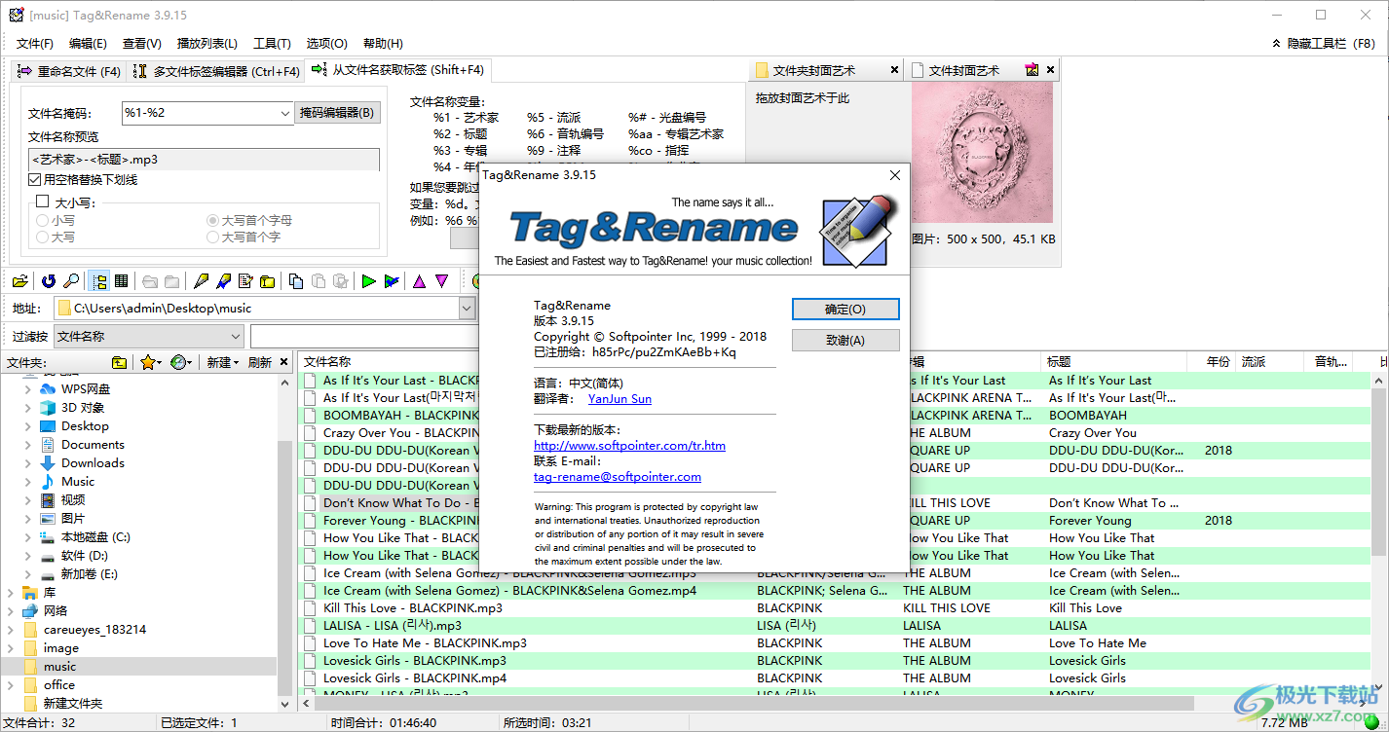Click the open folder icon in toolbar

20,281
